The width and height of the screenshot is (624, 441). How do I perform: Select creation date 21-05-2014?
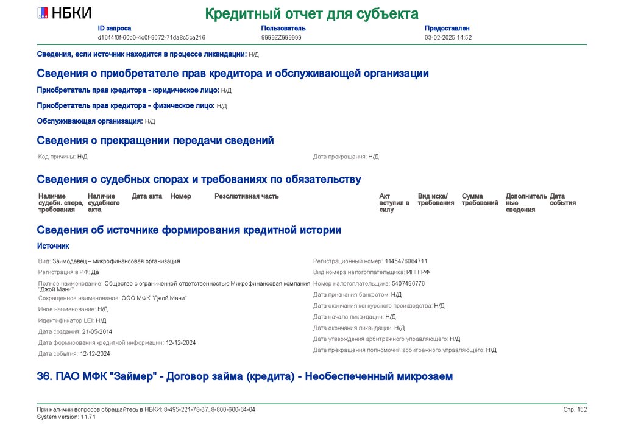[97, 331]
